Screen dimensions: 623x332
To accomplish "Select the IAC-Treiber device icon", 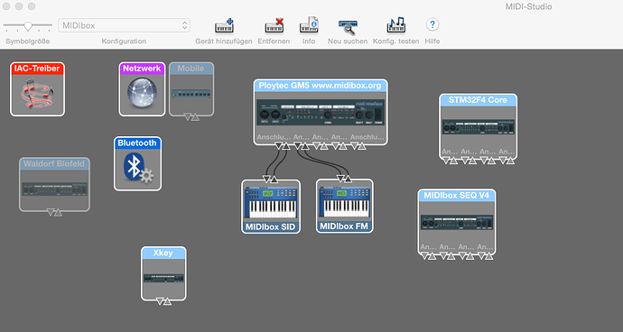I will [x=37, y=89].
